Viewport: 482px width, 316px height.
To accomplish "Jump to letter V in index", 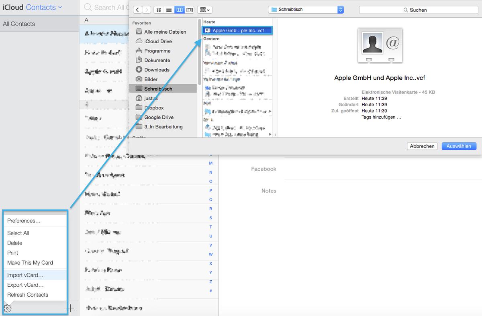I will click(x=211, y=245).
